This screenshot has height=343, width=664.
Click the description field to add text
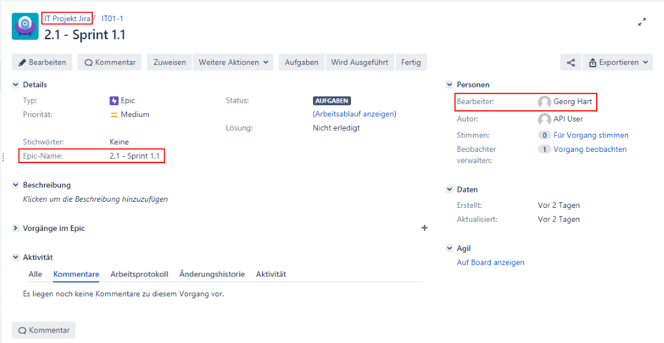[x=95, y=199]
